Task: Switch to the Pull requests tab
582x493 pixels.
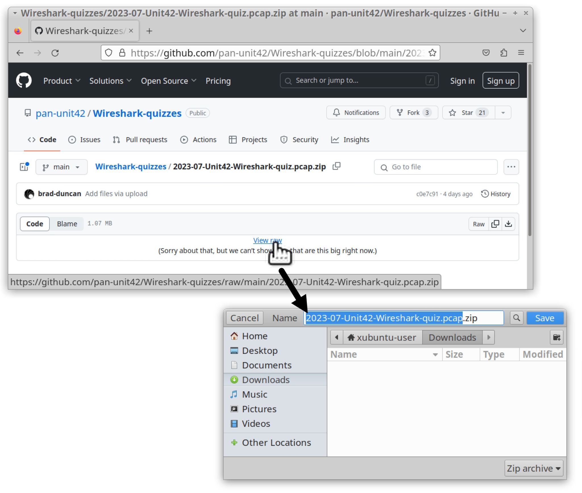Action: click(x=140, y=140)
